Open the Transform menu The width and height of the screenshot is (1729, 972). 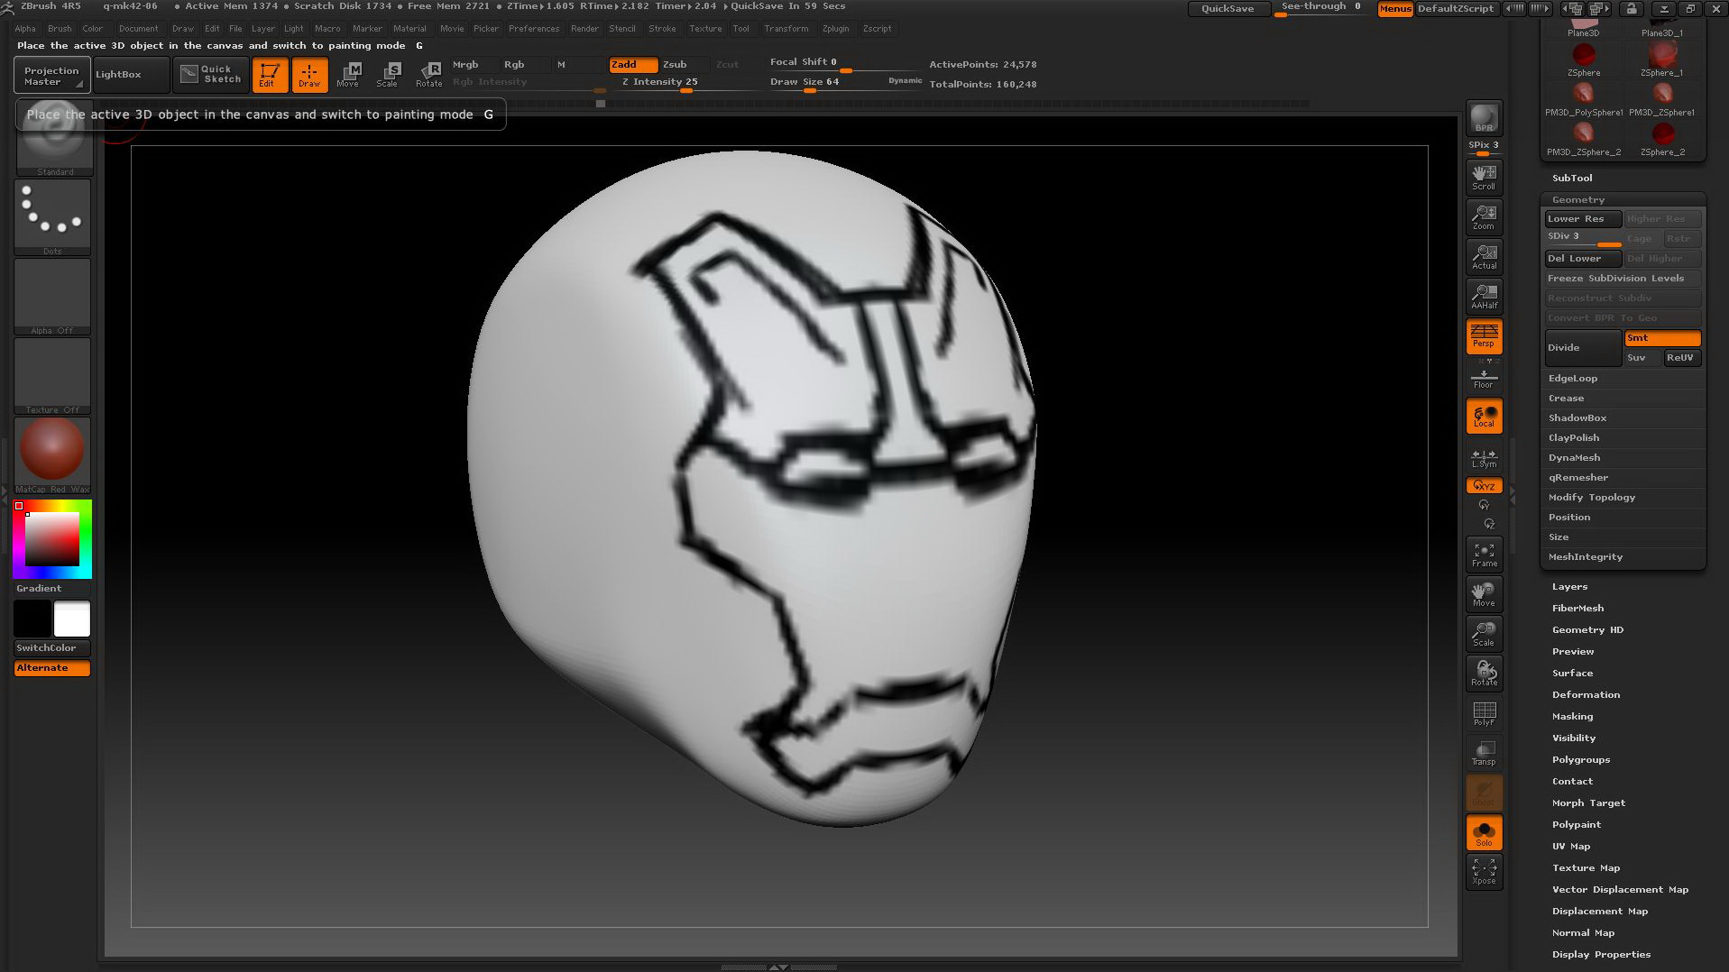(786, 29)
